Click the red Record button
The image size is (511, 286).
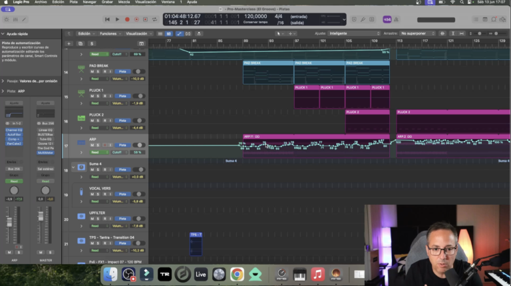coord(127,19)
